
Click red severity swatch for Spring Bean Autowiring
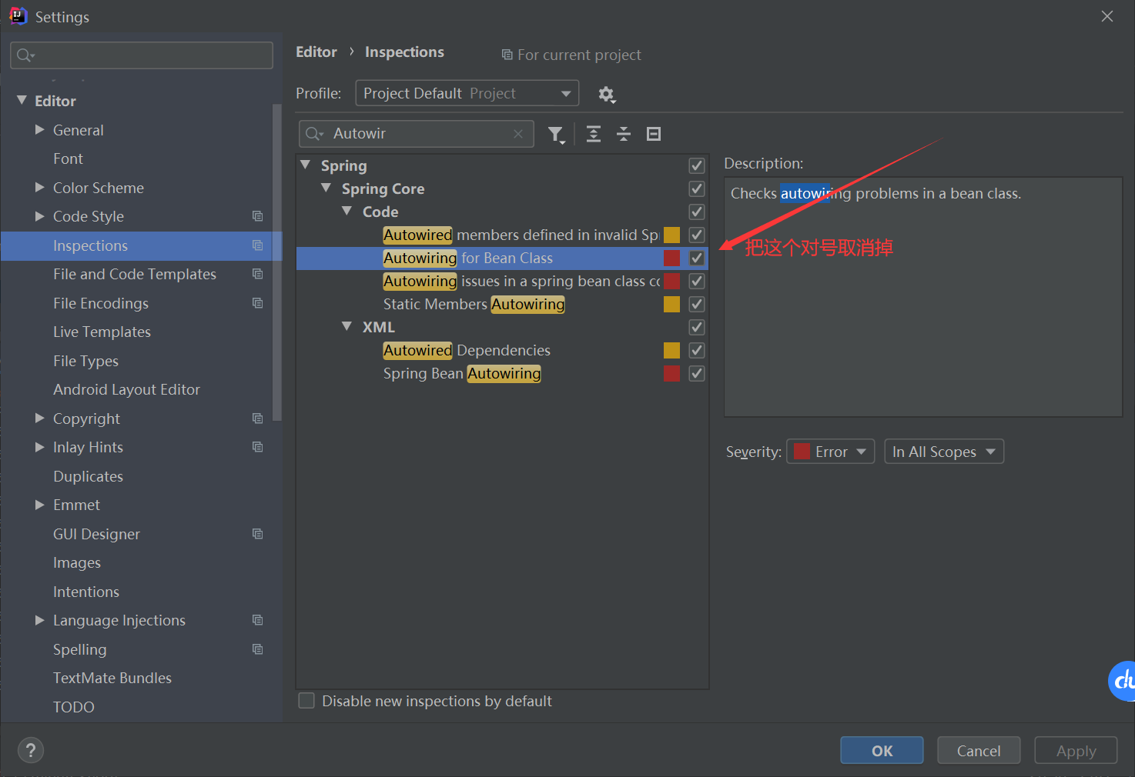(671, 374)
